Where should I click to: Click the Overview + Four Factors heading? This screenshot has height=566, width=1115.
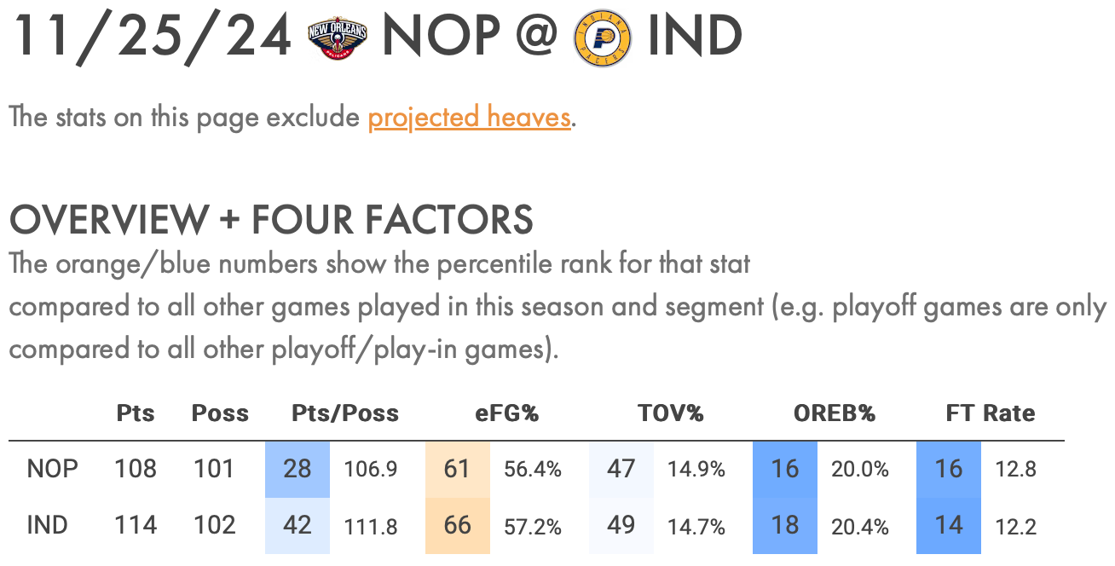tap(271, 220)
